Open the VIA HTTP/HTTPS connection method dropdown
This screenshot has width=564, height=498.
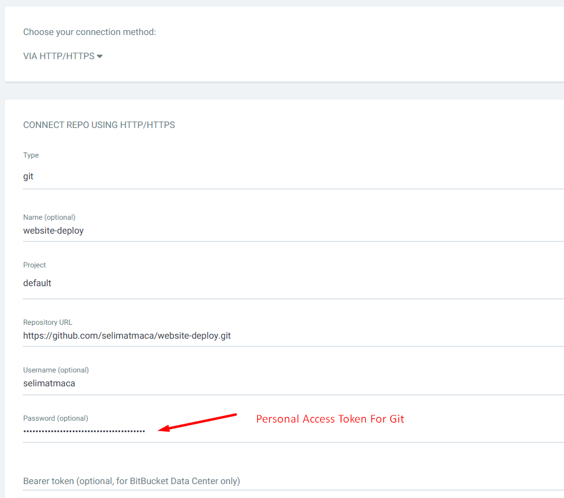click(59, 56)
